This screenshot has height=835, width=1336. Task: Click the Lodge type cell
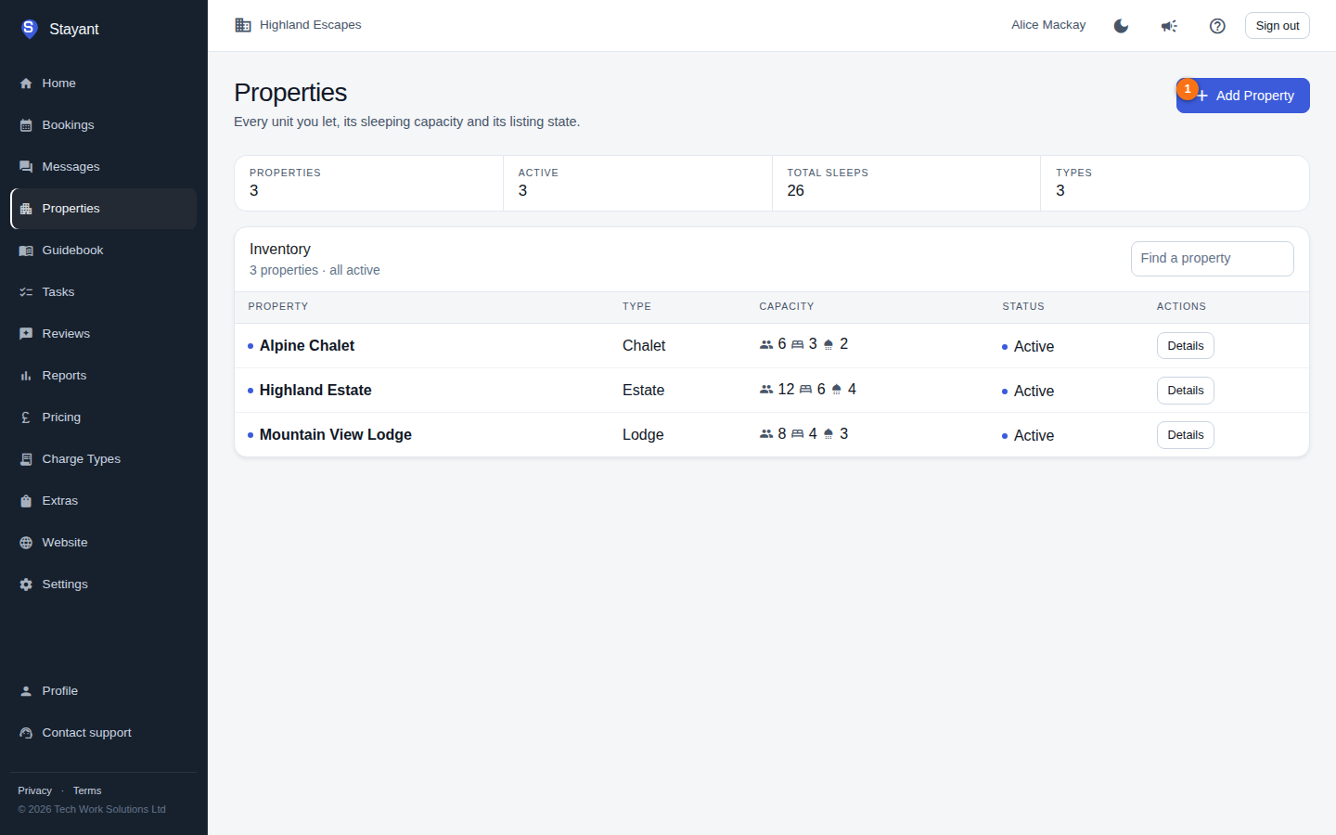(x=643, y=434)
